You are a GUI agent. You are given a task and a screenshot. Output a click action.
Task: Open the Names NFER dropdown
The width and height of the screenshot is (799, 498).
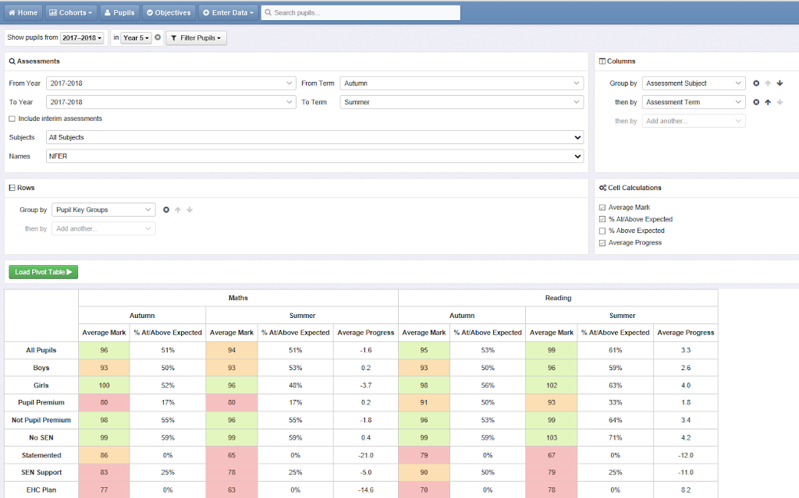[x=315, y=157]
